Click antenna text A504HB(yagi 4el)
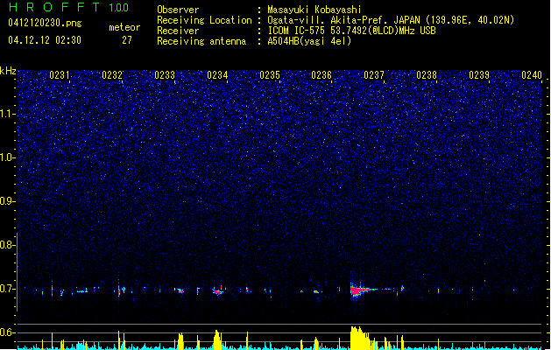 click(x=309, y=41)
